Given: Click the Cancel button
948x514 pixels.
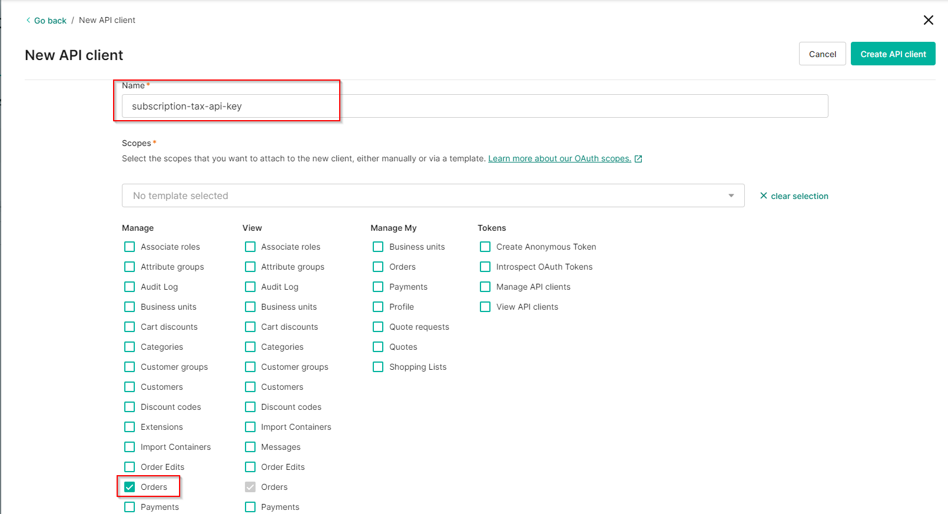Looking at the screenshot, I should click(x=822, y=54).
